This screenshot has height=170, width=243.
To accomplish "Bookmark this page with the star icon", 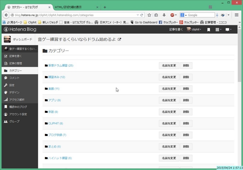I will [149, 15].
